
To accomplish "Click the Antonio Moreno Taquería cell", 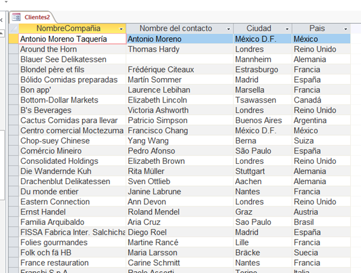I will [72, 39].
